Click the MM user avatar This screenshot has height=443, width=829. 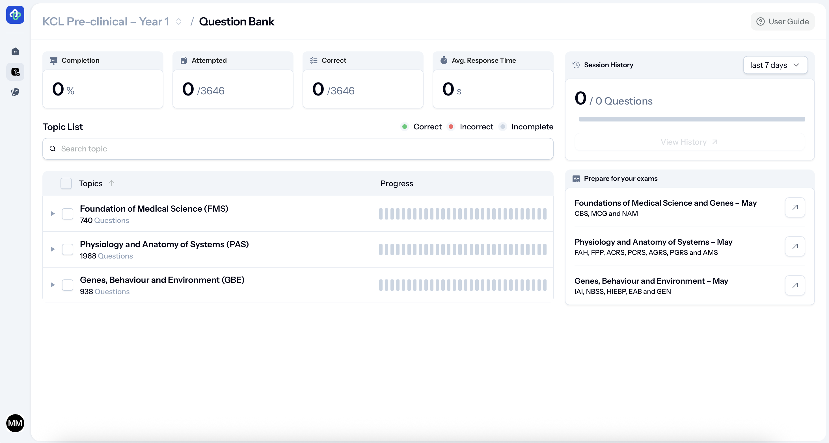pos(15,423)
